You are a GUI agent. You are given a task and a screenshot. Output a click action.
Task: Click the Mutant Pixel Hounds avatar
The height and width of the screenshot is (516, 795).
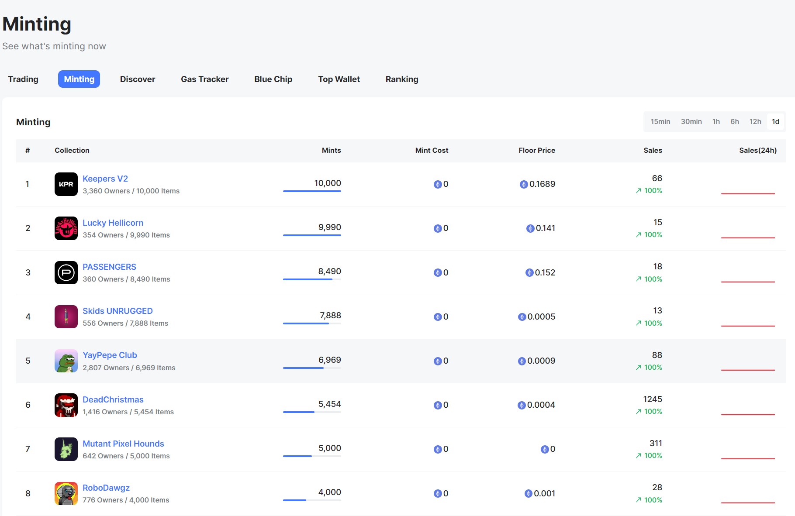[x=66, y=449]
